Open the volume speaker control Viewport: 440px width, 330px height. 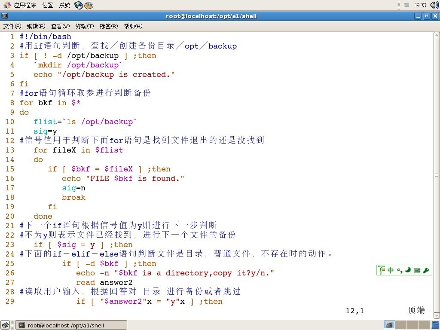point(434,5)
